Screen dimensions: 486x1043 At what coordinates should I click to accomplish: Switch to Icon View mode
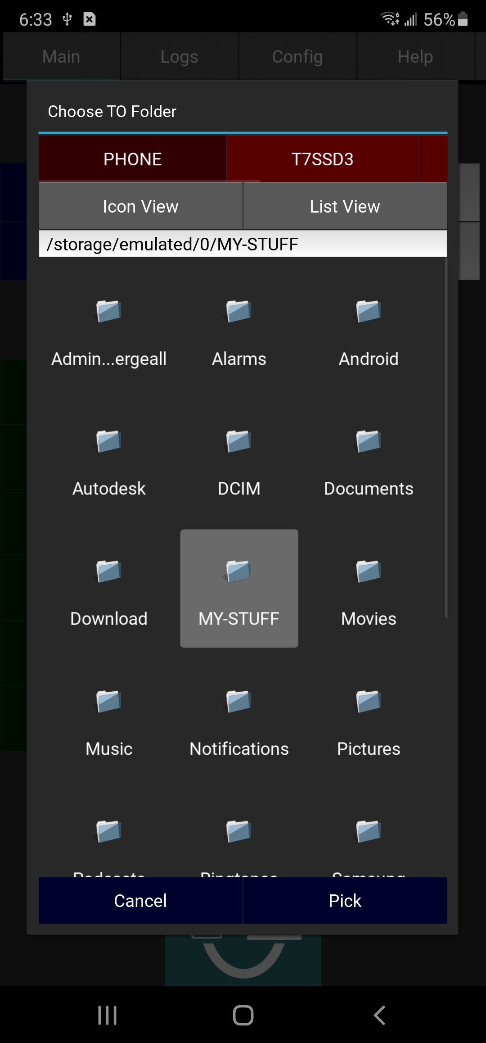click(140, 206)
